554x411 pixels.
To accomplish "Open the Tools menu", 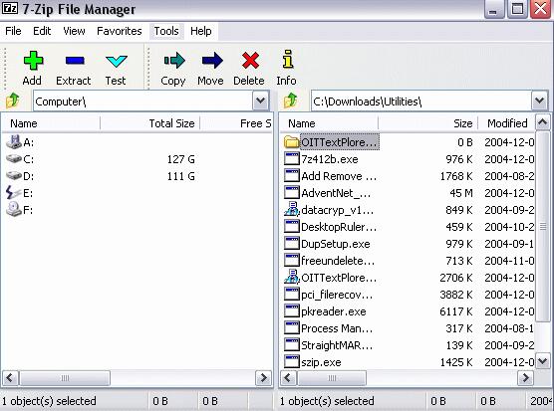I will [166, 31].
